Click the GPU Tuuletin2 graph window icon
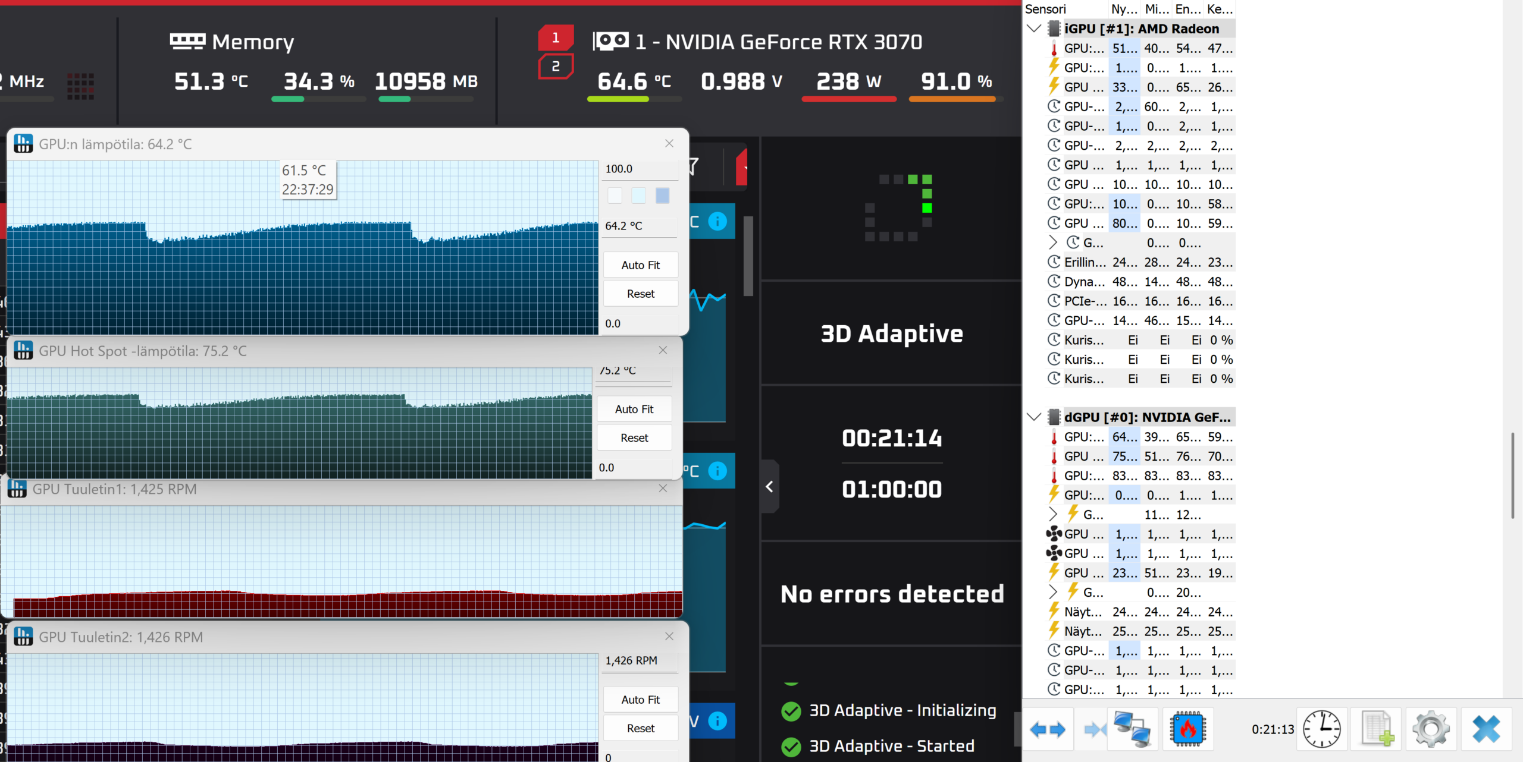1523x762 pixels. click(23, 637)
